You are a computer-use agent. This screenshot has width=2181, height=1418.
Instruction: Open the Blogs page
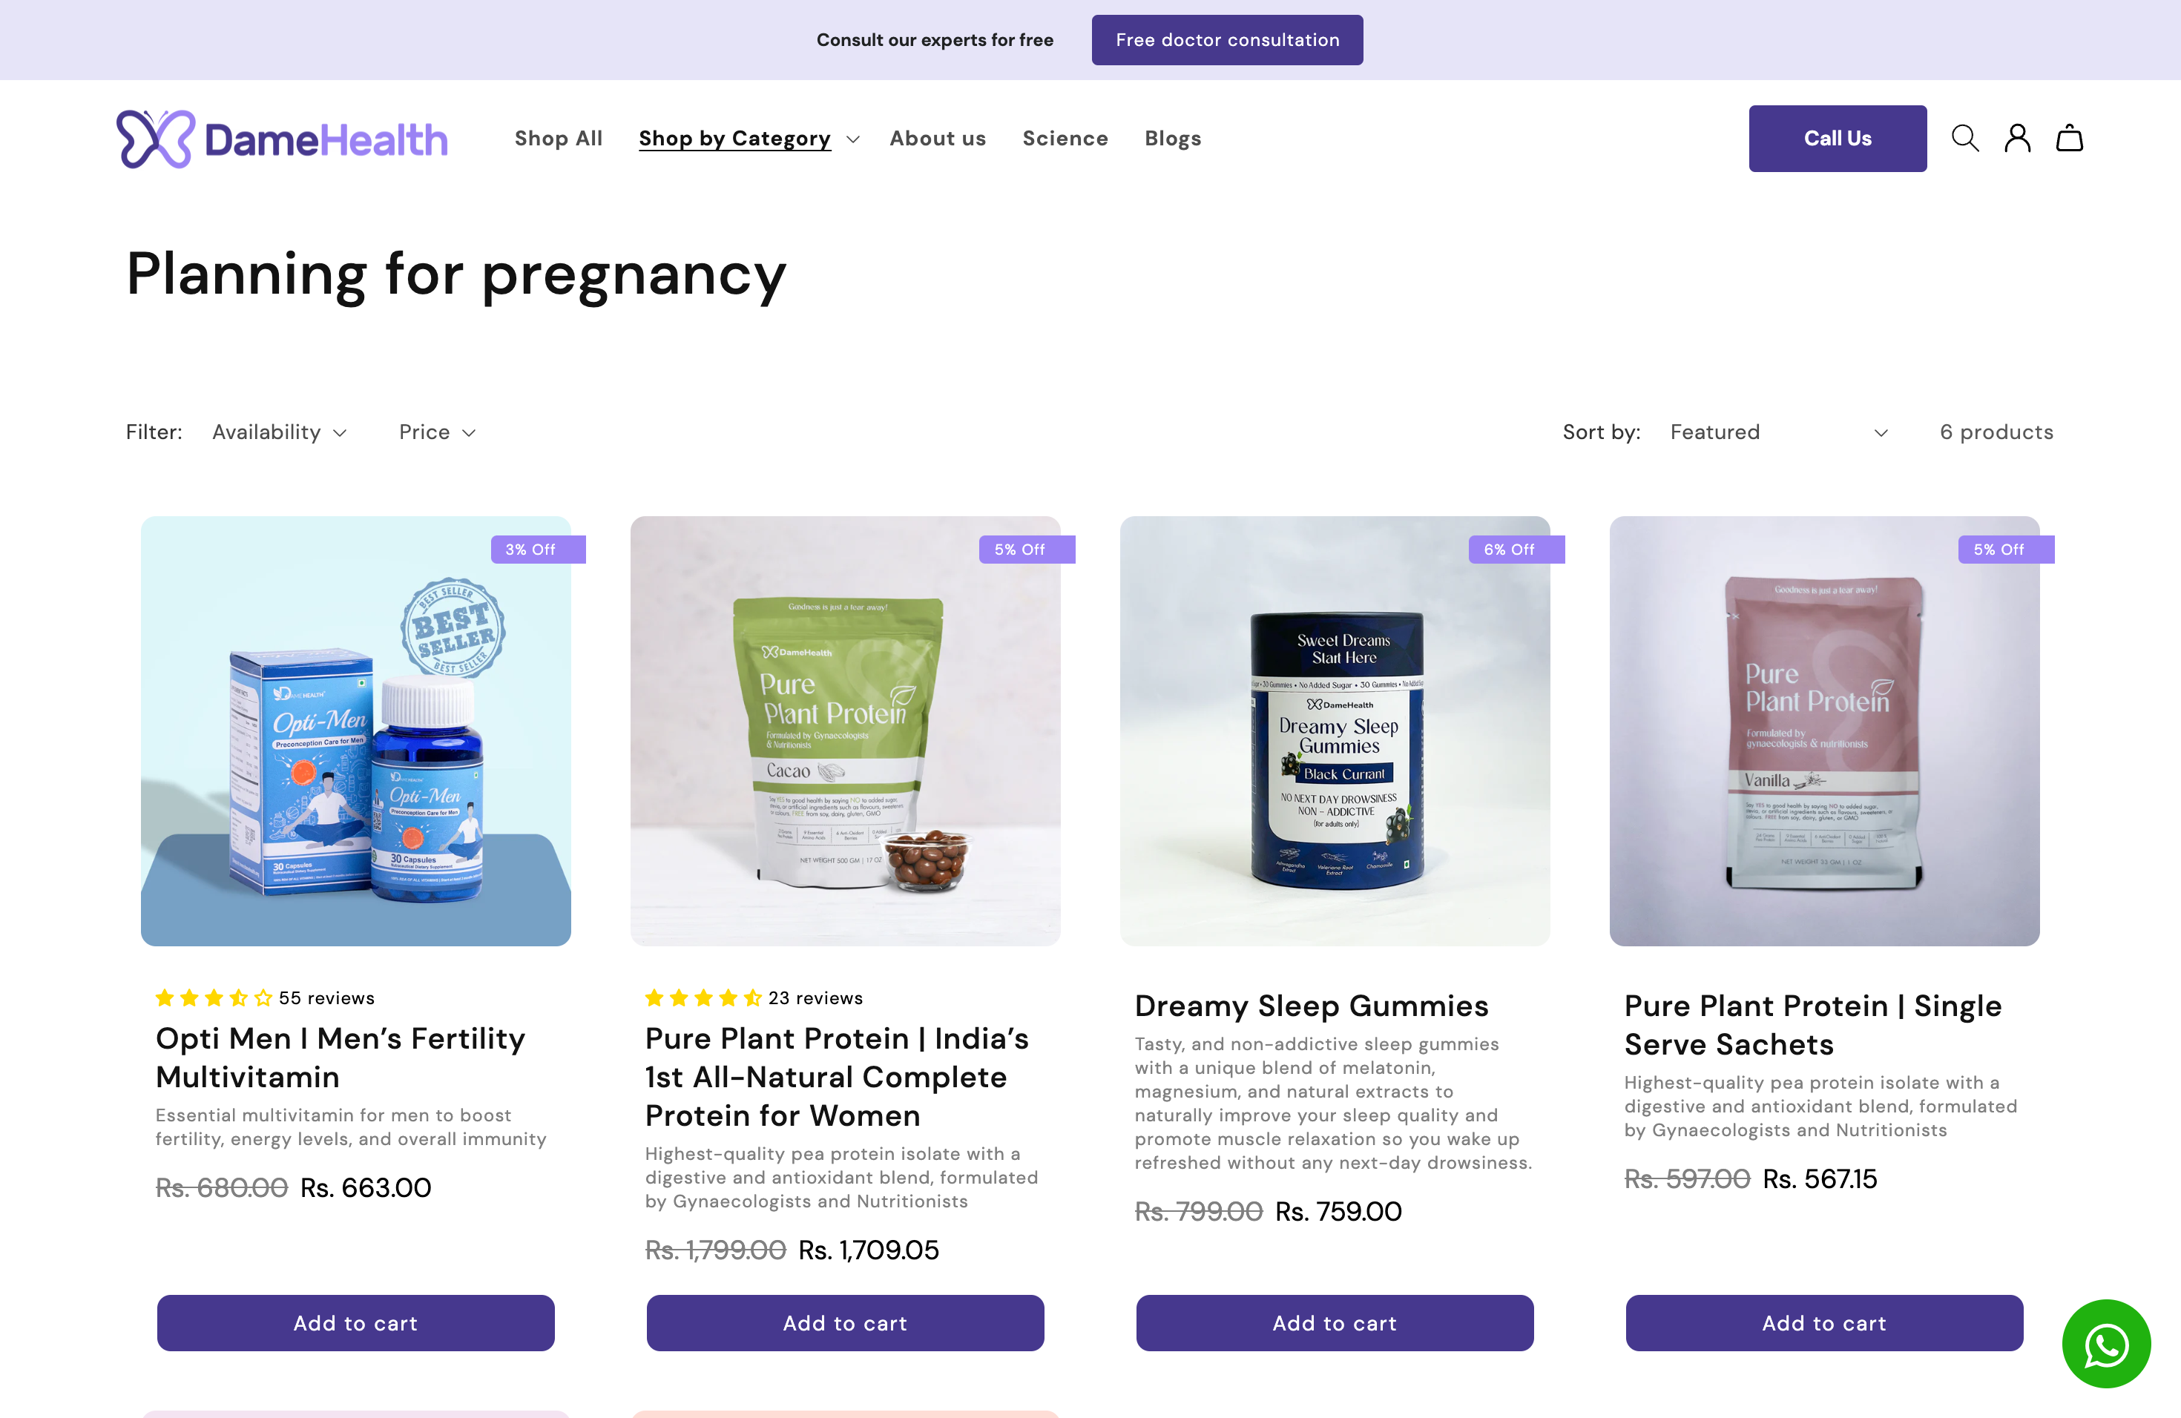1172,139
